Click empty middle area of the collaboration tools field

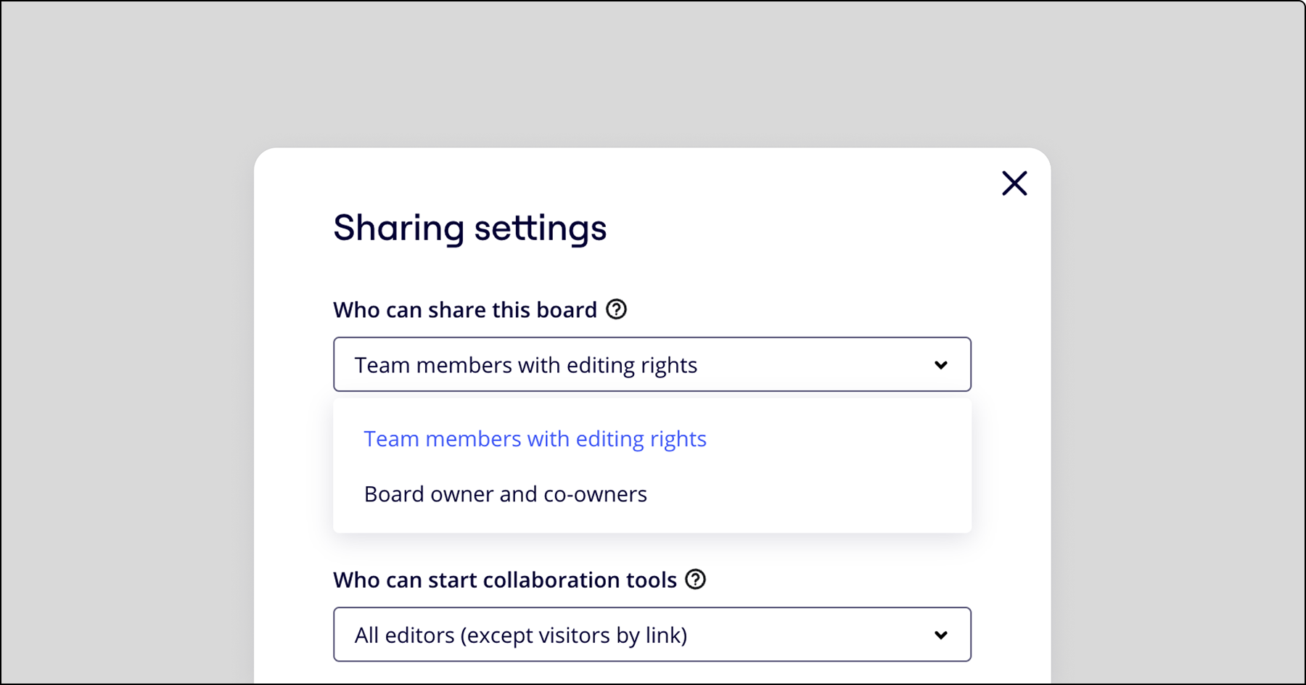tap(805, 635)
